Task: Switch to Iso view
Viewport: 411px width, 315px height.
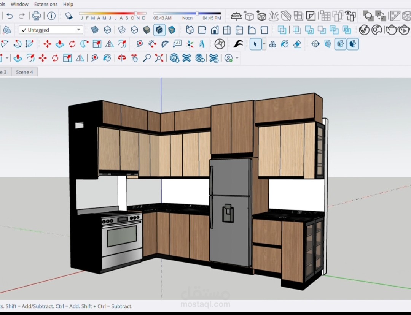Action: pos(190,30)
